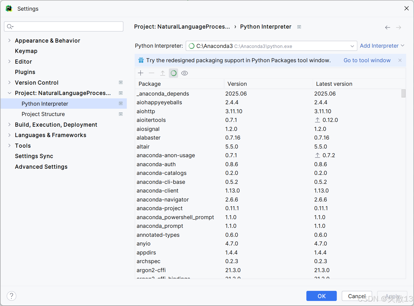Image resolution: width=414 pixels, height=306 pixels.
Task: Toggle the show early releases eye icon
Action: tap(185, 73)
